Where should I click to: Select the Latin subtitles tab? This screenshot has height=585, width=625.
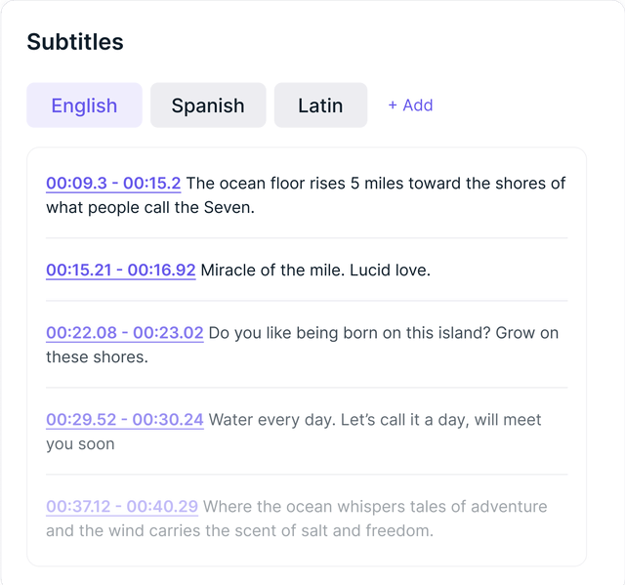click(320, 105)
